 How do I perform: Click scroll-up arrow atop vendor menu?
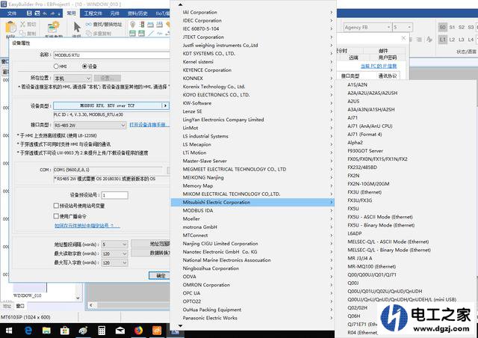click(181, 4)
